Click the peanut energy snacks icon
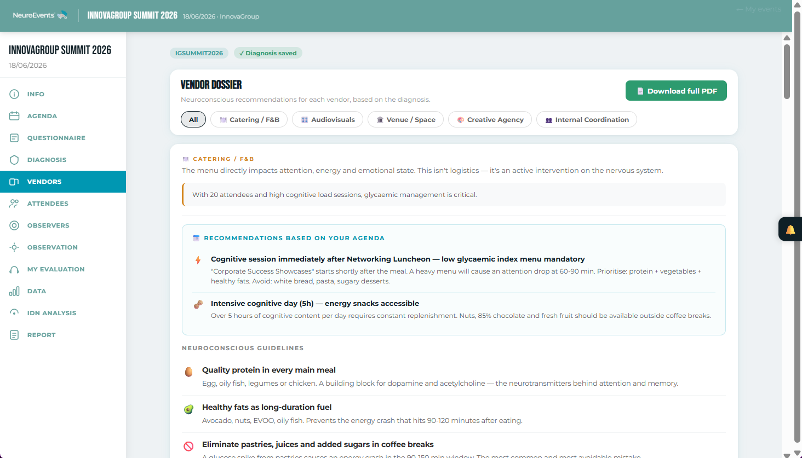802x458 pixels. pos(198,304)
